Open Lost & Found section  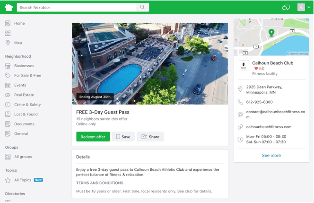26,114
